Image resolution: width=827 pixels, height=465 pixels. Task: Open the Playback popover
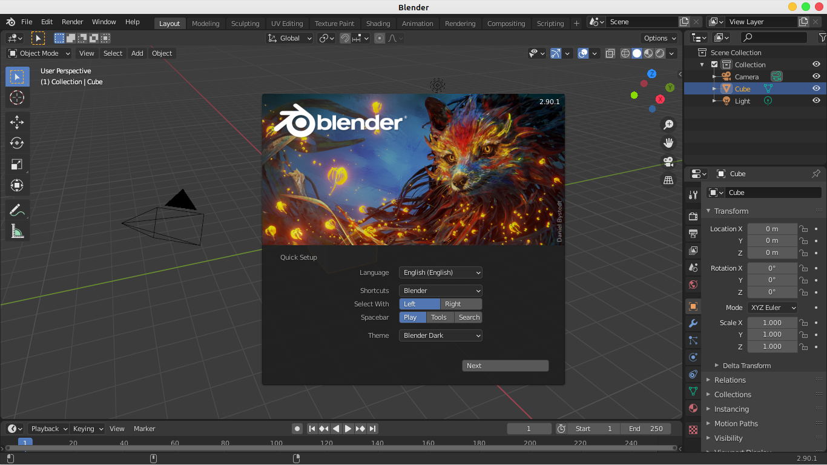click(48, 429)
